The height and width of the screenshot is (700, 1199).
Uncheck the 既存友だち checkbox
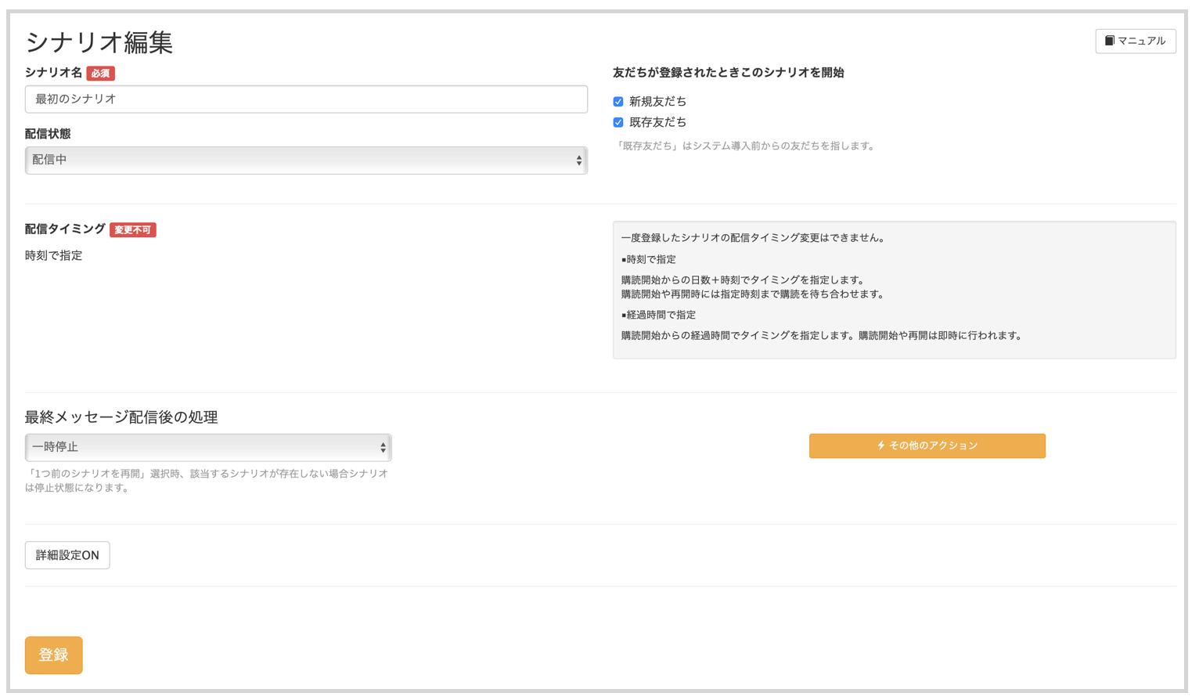(x=618, y=123)
